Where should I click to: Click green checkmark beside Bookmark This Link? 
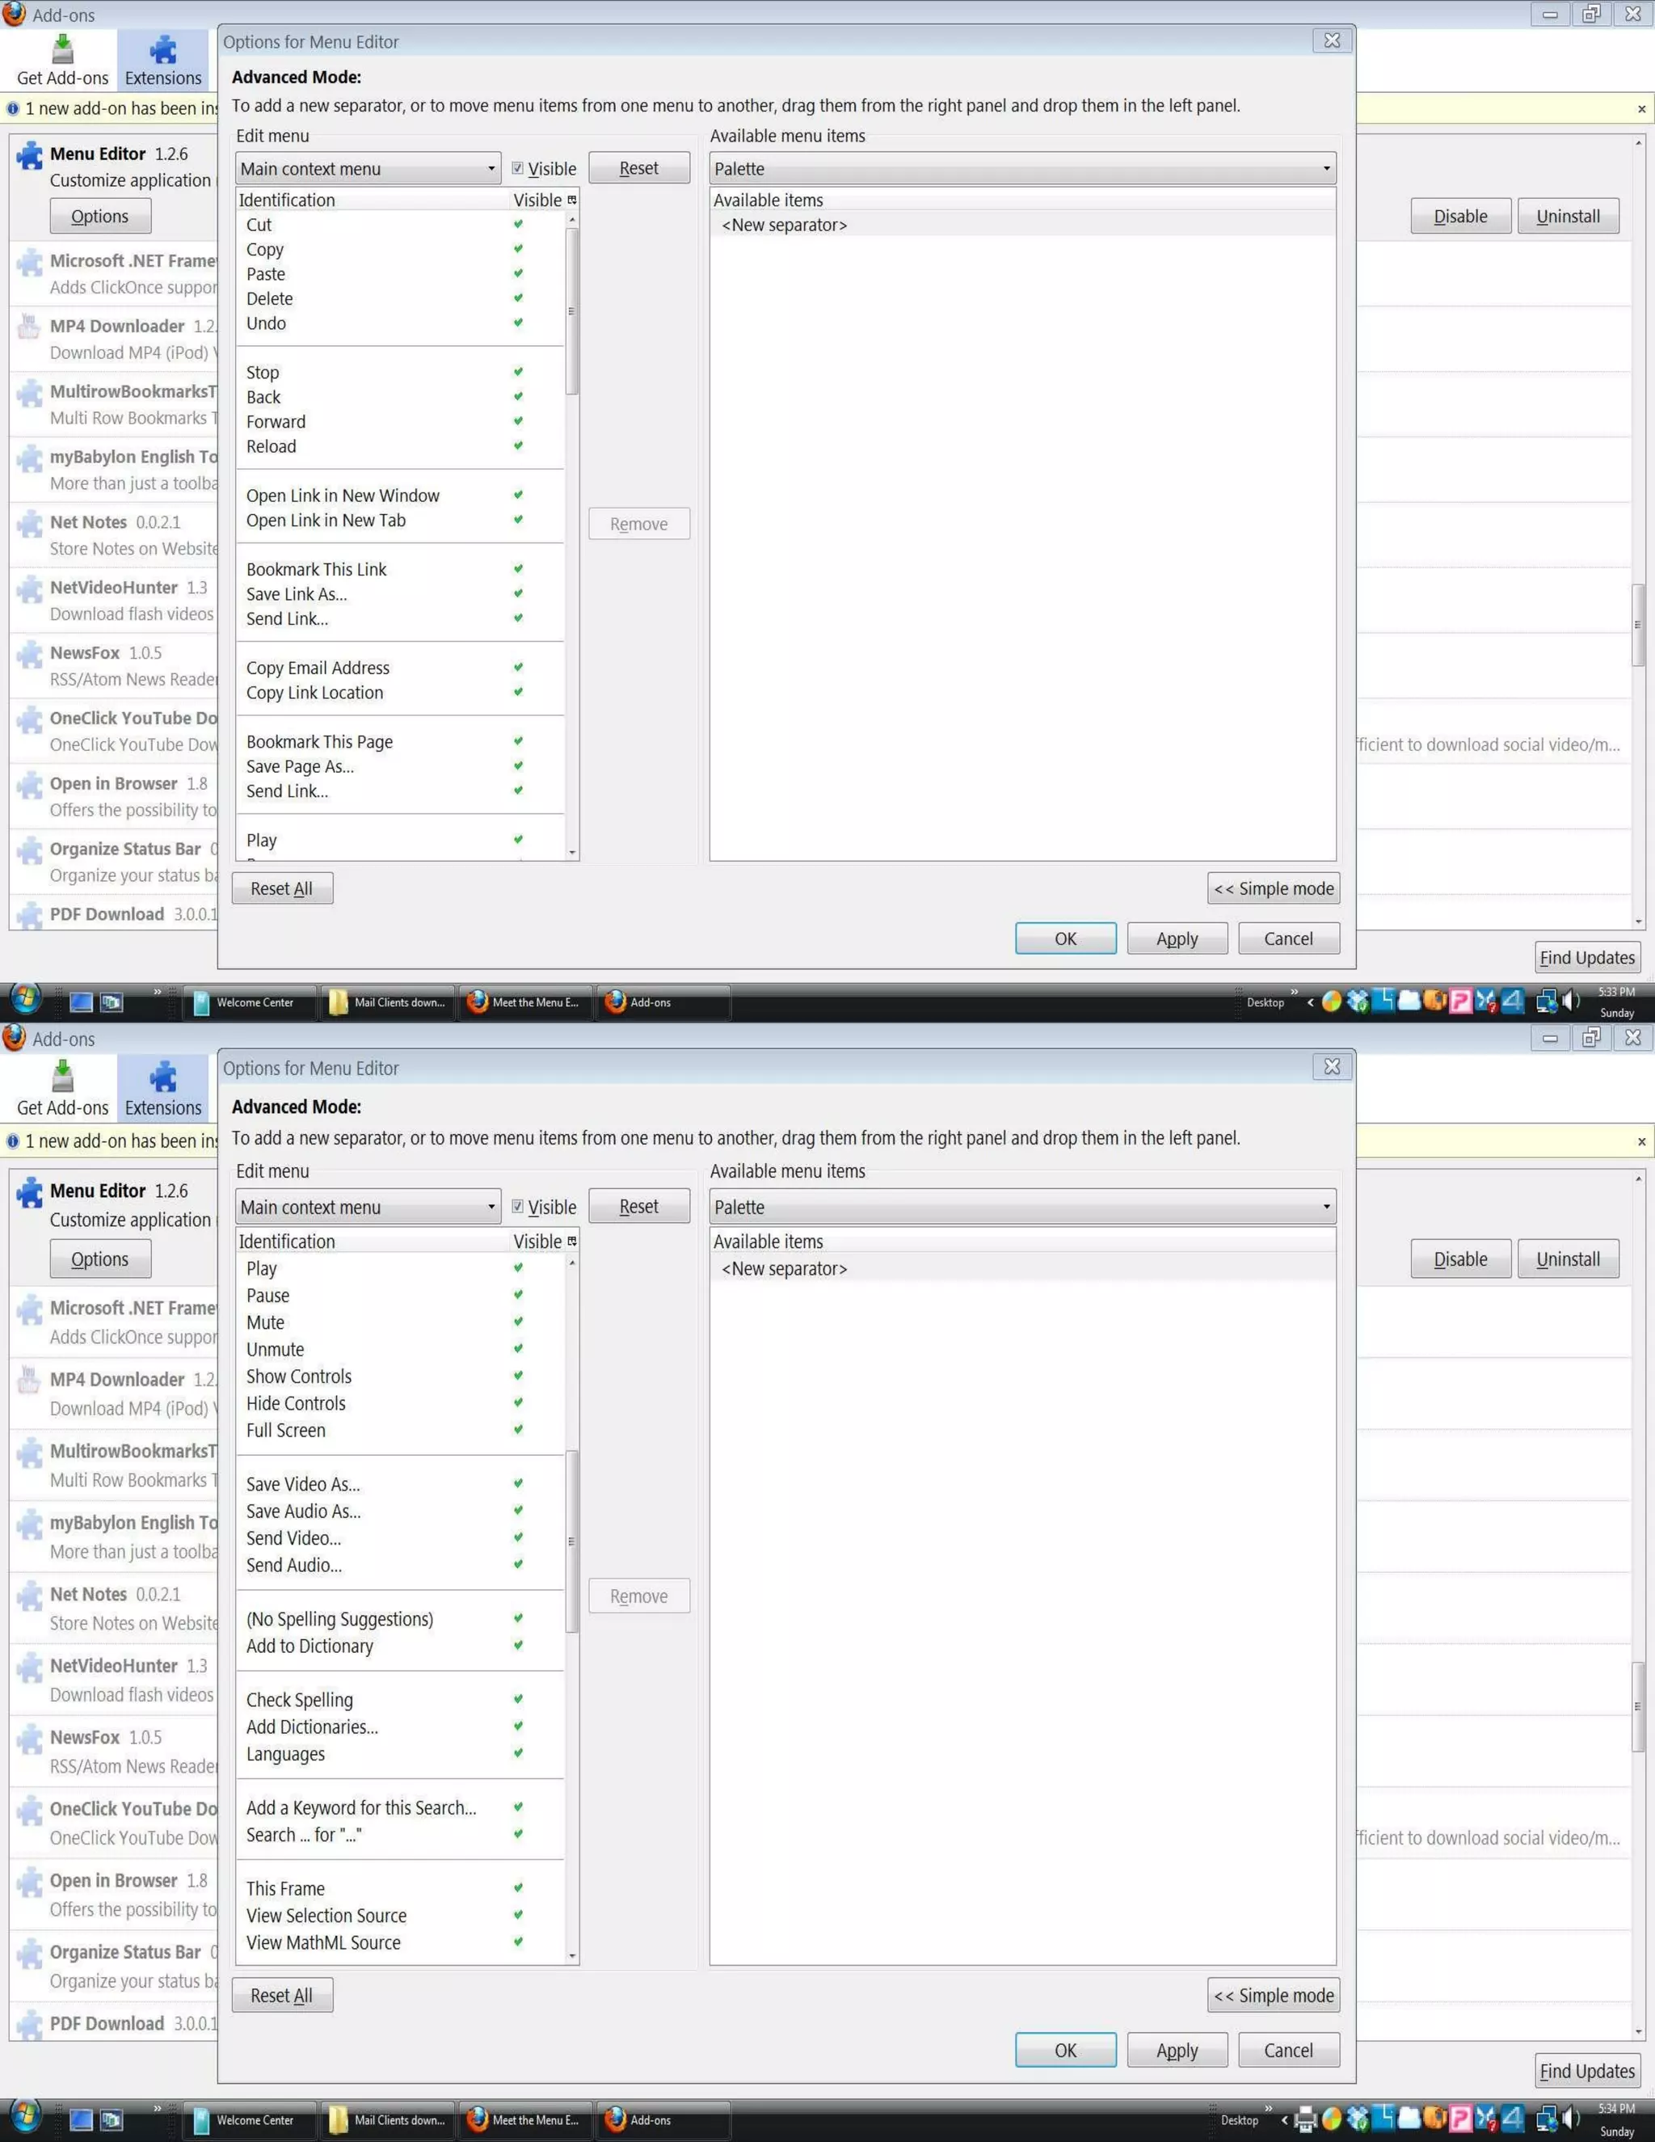click(518, 569)
